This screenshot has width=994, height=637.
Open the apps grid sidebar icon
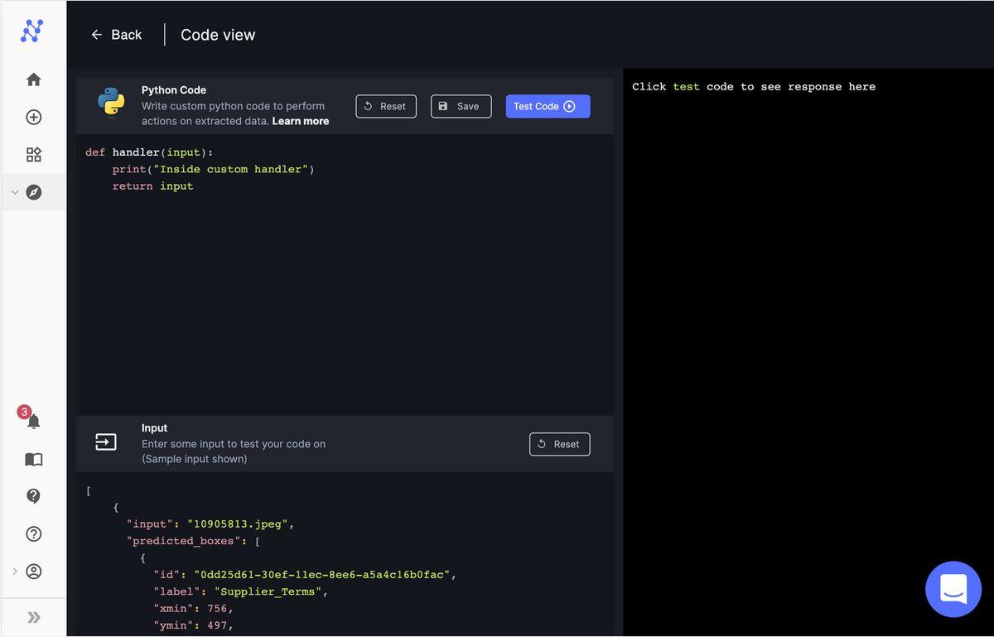(33, 155)
